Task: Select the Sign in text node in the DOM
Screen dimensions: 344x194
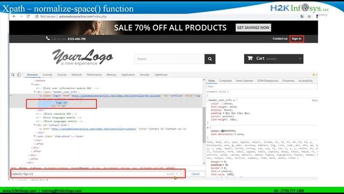Action: click(61, 103)
